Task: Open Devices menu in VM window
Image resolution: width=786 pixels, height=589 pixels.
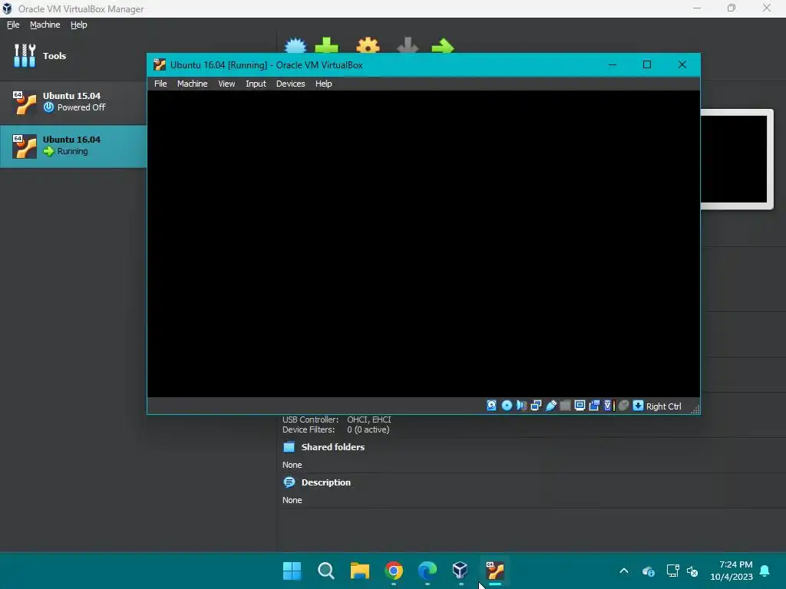Action: click(x=290, y=84)
